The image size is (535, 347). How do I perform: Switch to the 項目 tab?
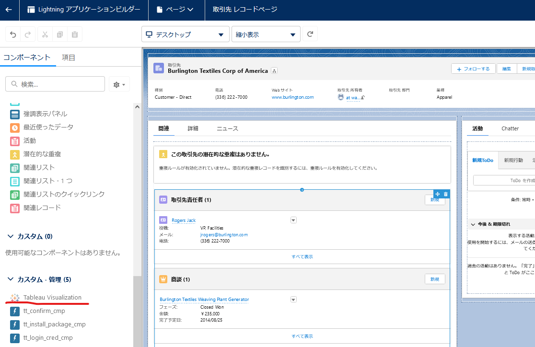[x=68, y=58]
